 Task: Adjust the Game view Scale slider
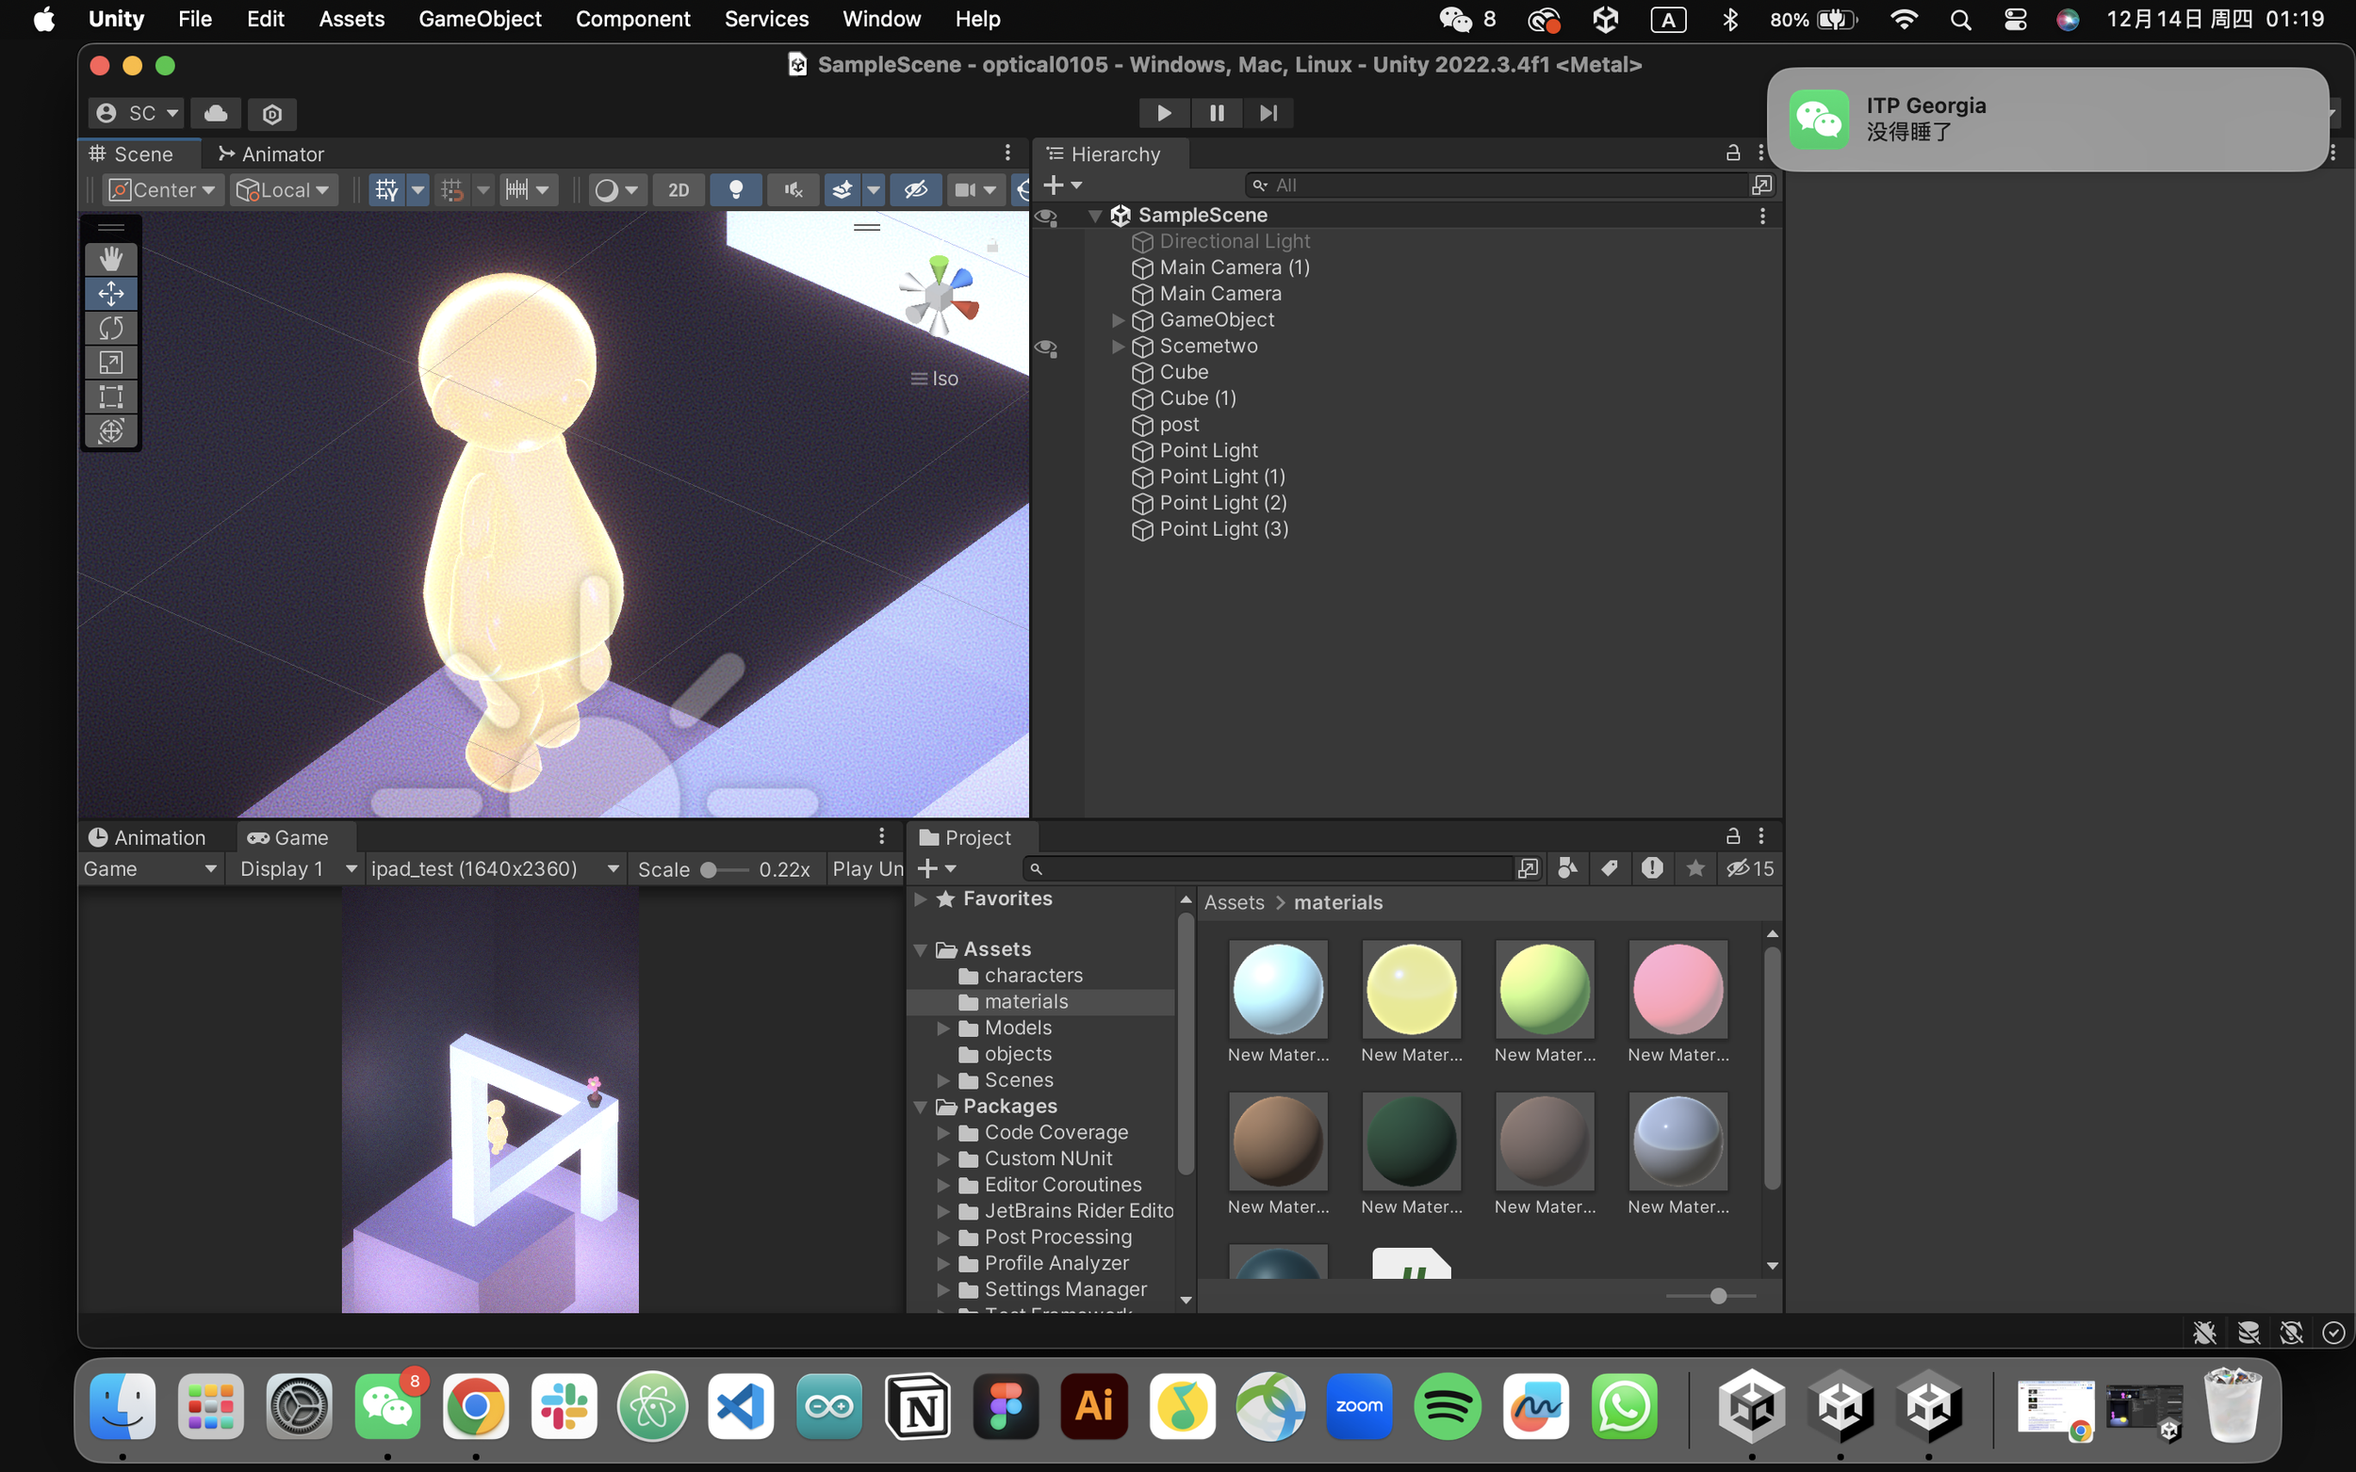click(710, 869)
